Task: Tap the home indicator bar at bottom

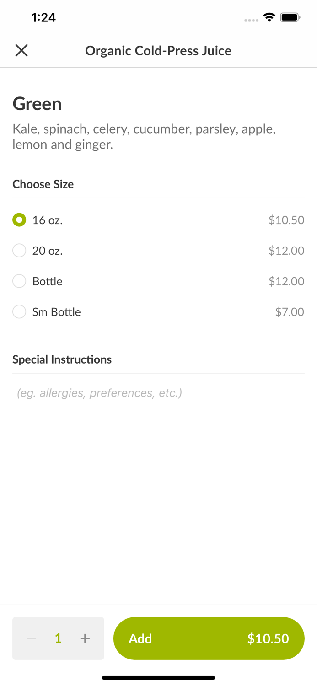Action: [x=158, y=677]
